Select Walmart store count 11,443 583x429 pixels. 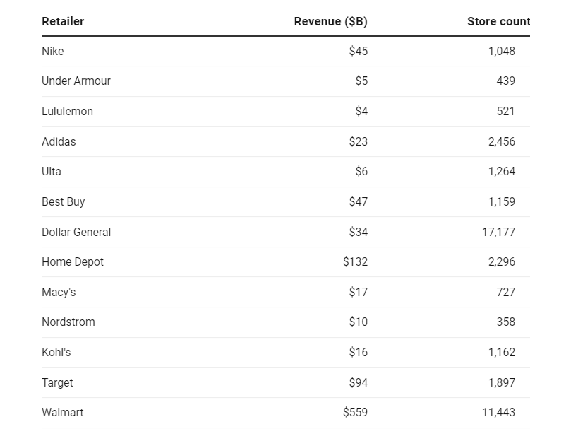[x=498, y=412]
